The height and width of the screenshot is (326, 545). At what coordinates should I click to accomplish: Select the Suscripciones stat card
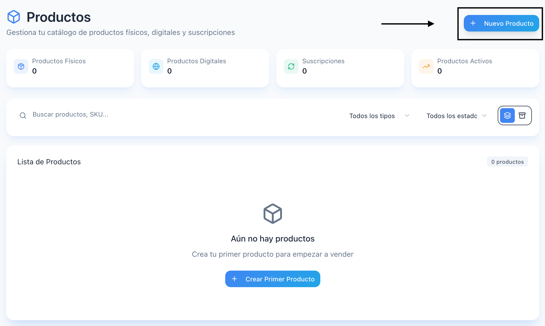pos(340,68)
